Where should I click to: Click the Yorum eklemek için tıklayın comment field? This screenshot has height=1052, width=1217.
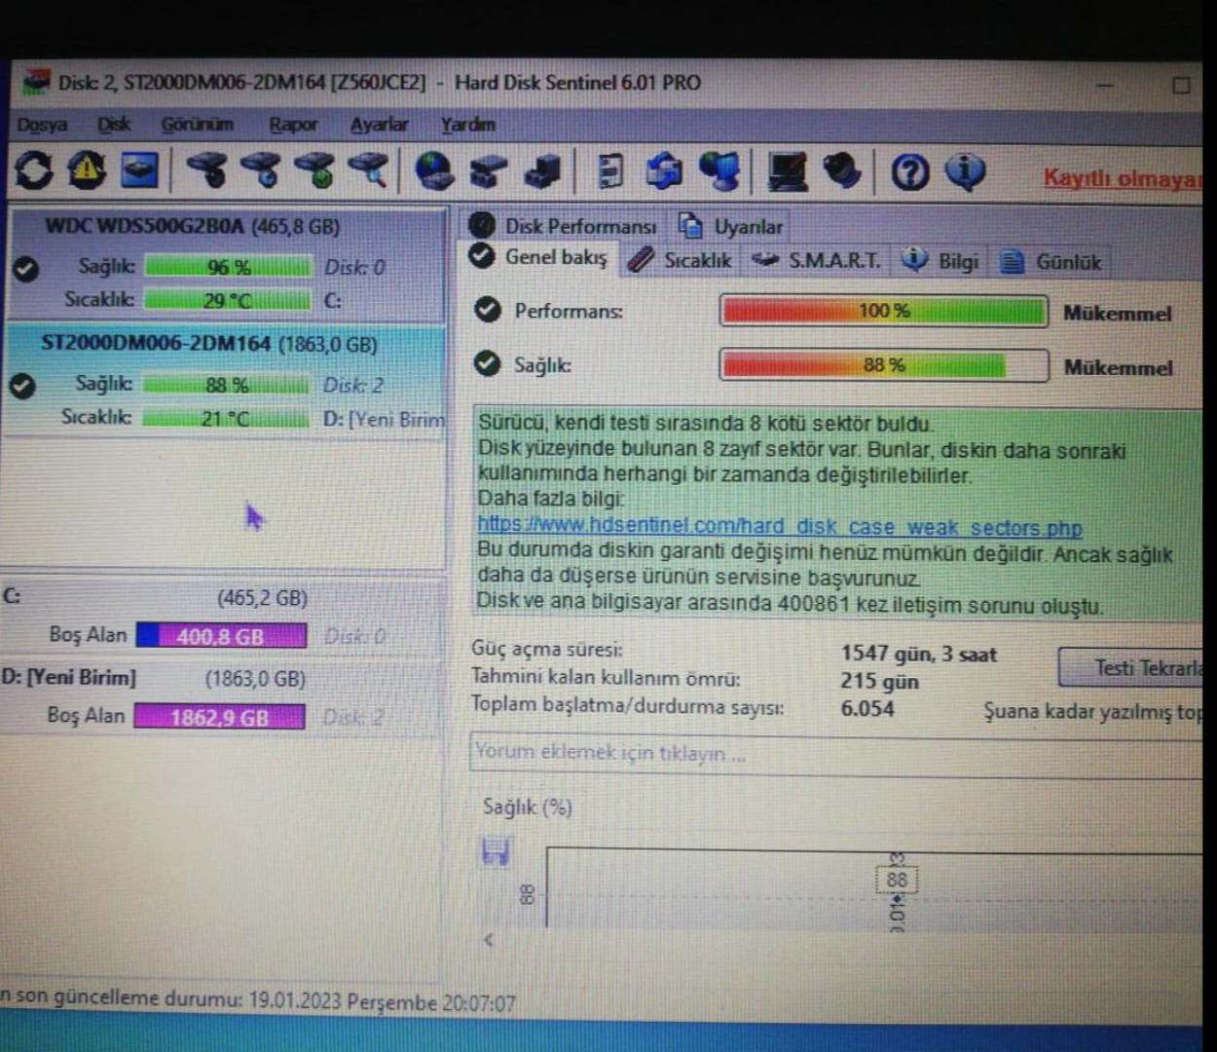tap(836, 754)
